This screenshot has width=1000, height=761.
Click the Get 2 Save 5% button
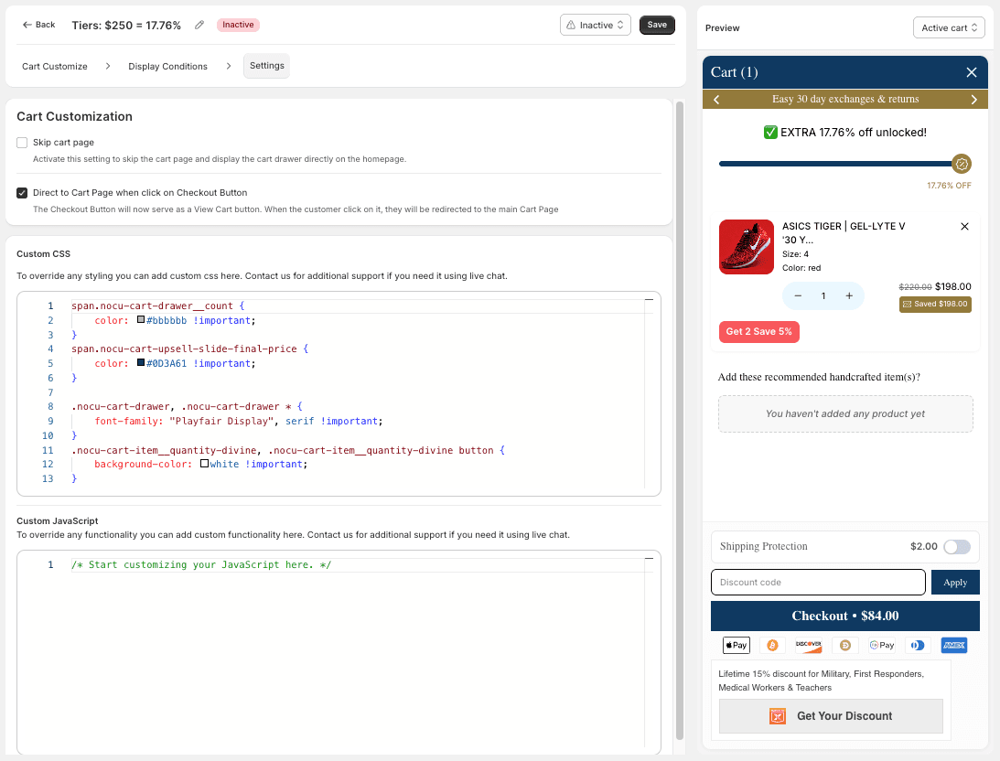(x=758, y=331)
